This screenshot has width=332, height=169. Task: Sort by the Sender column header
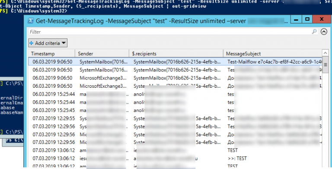(102, 54)
